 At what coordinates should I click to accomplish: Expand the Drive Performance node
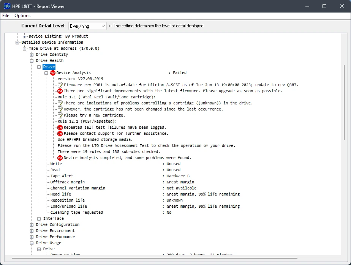(x=32, y=237)
